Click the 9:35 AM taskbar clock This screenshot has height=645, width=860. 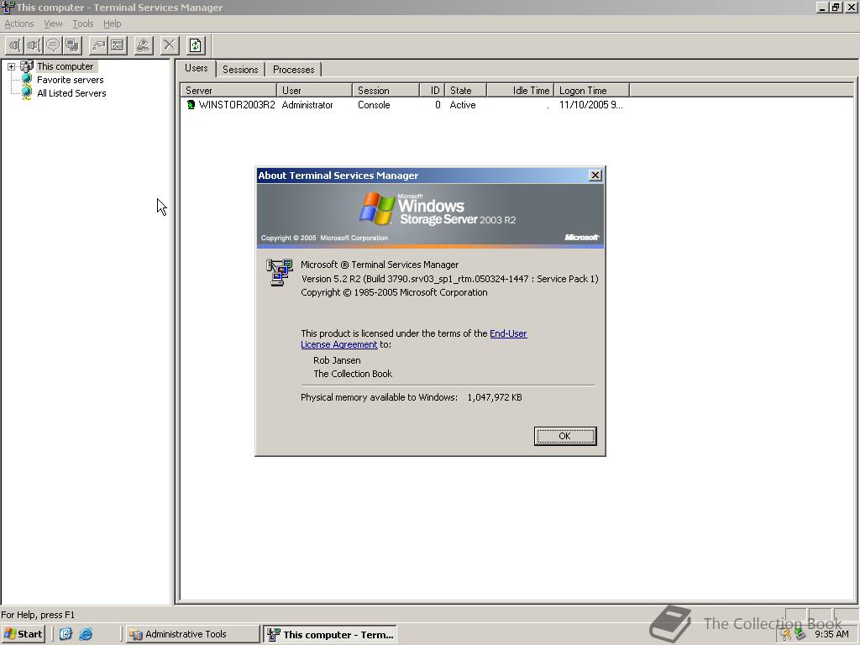point(831,634)
